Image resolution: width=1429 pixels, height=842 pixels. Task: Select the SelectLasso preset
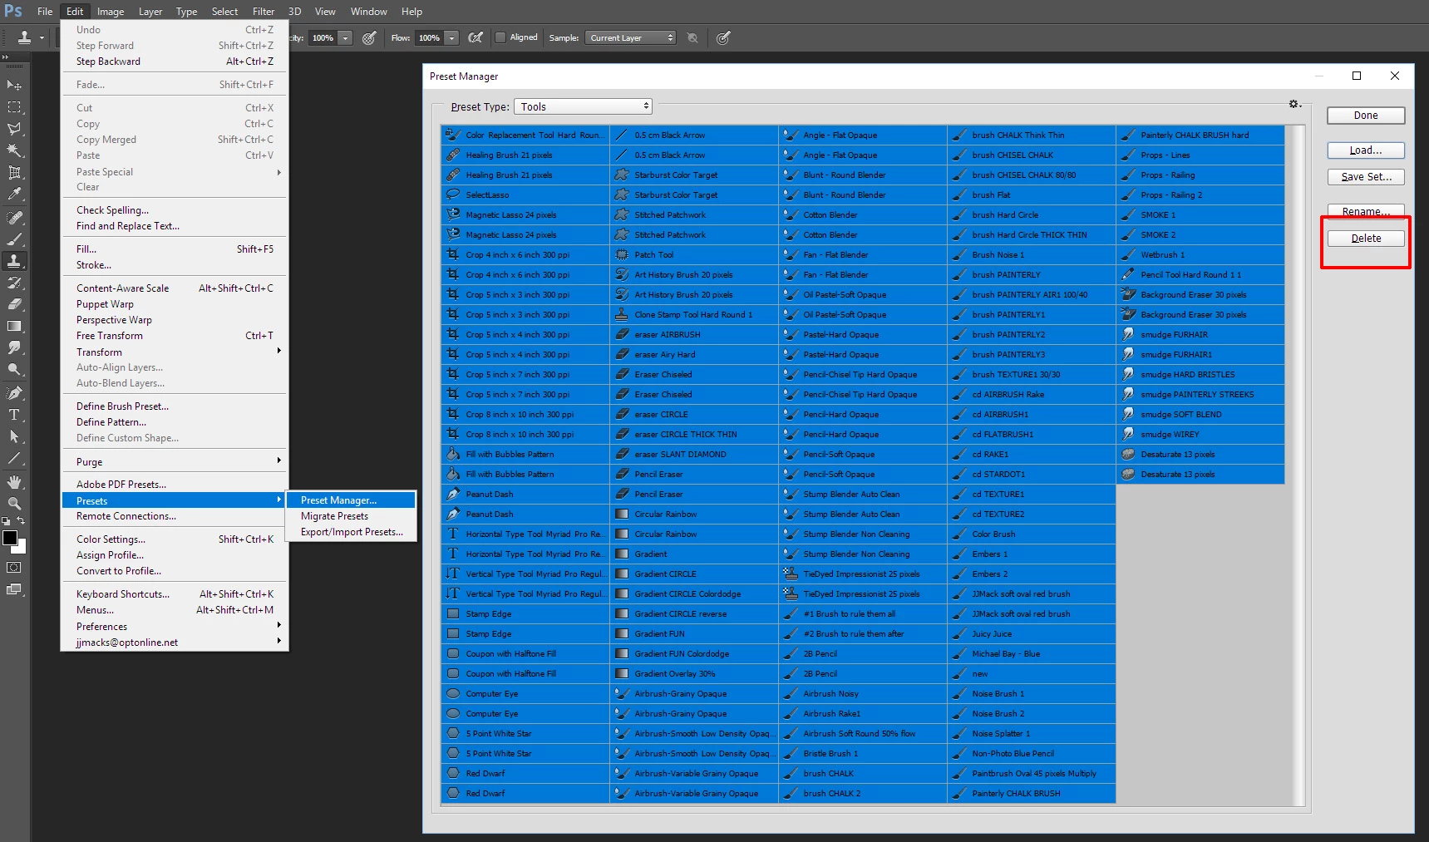525,194
